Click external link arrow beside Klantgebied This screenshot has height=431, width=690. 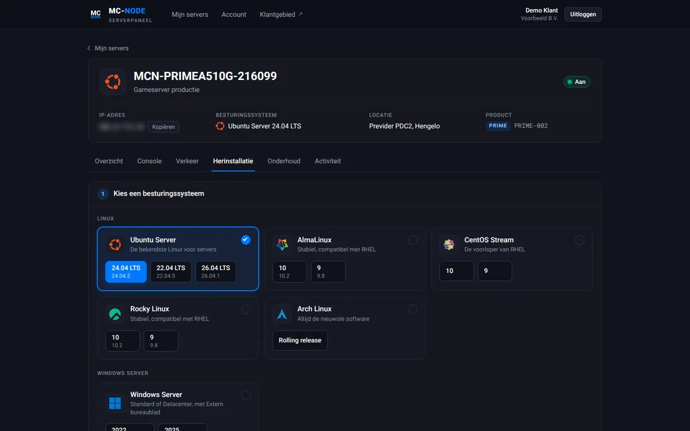pyautogui.click(x=300, y=14)
